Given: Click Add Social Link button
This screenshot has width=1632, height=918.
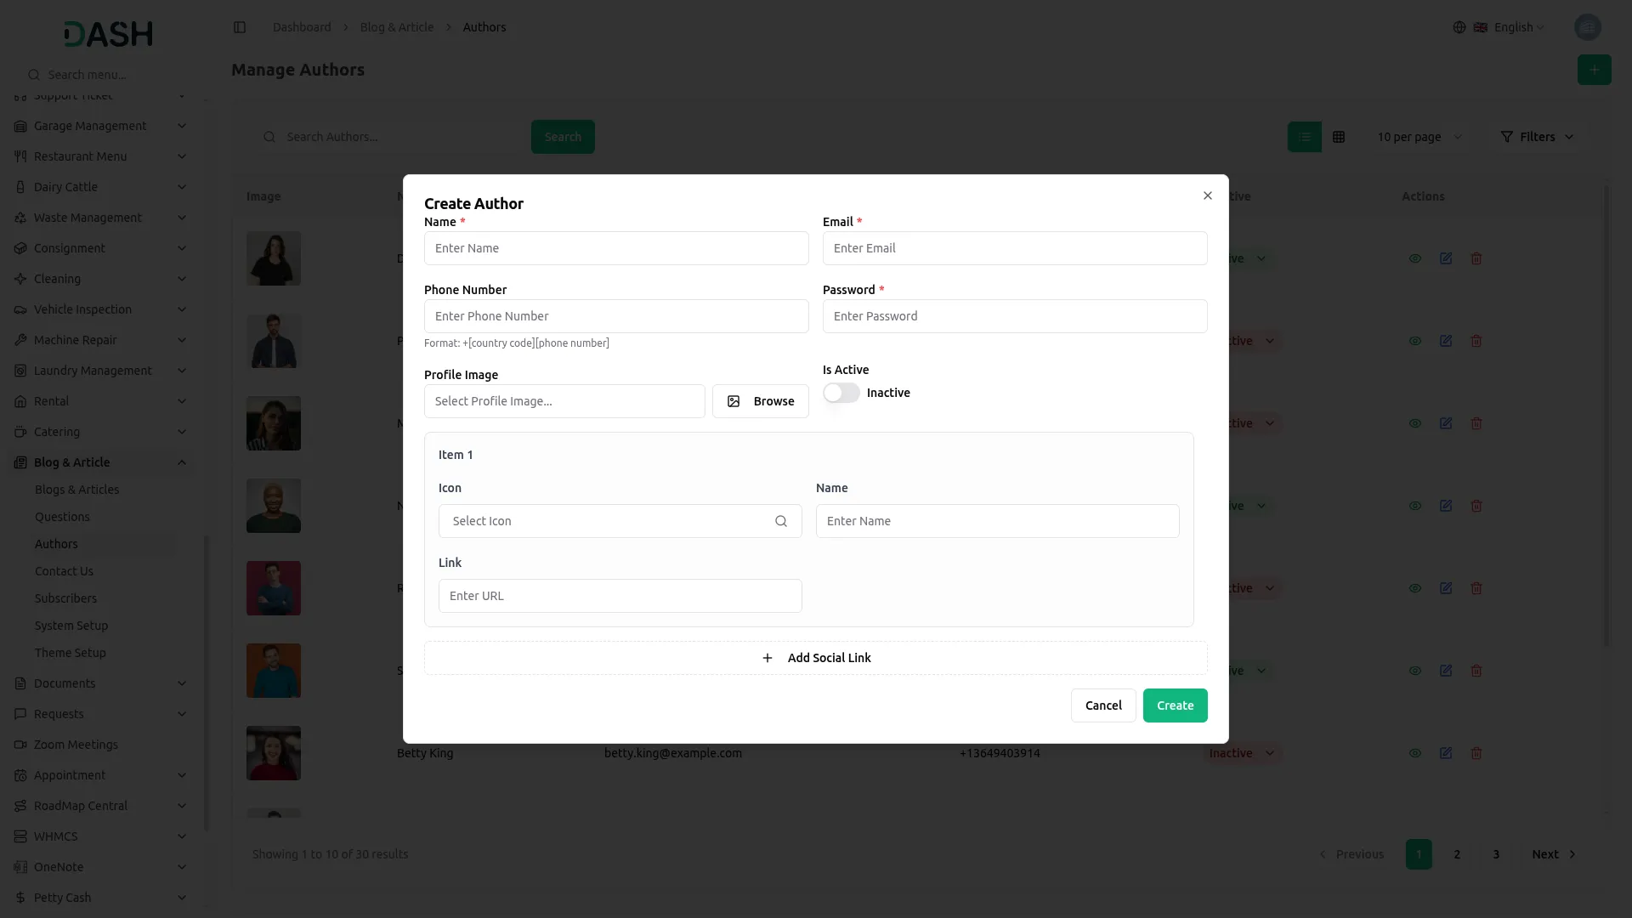Looking at the screenshot, I should point(816,658).
